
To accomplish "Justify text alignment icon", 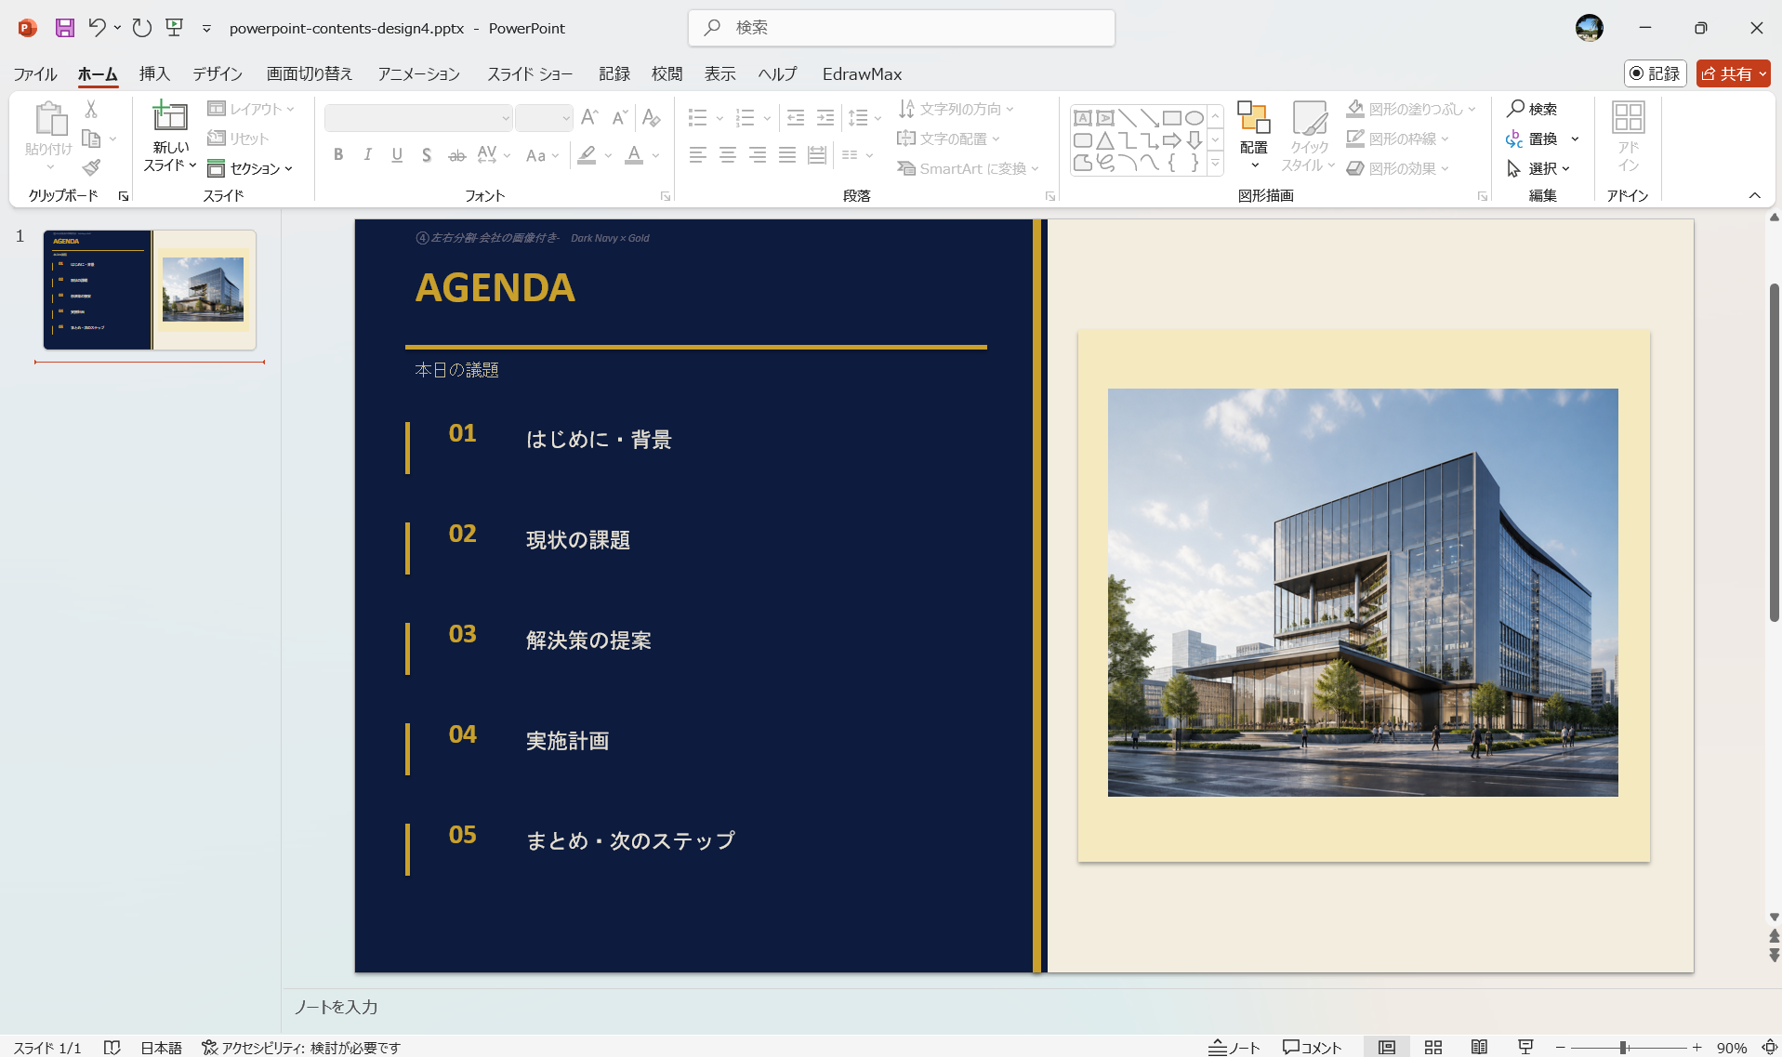I will click(787, 155).
